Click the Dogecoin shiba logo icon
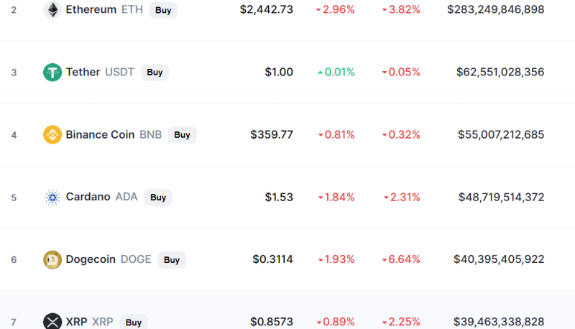This screenshot has height=329, width=575. point(52,259)
